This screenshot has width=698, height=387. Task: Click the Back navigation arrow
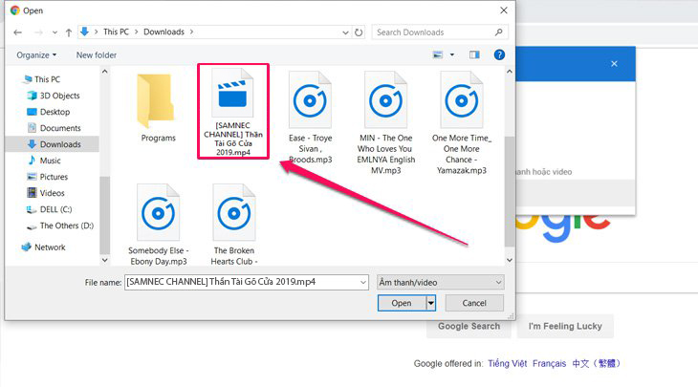point(17,32)
